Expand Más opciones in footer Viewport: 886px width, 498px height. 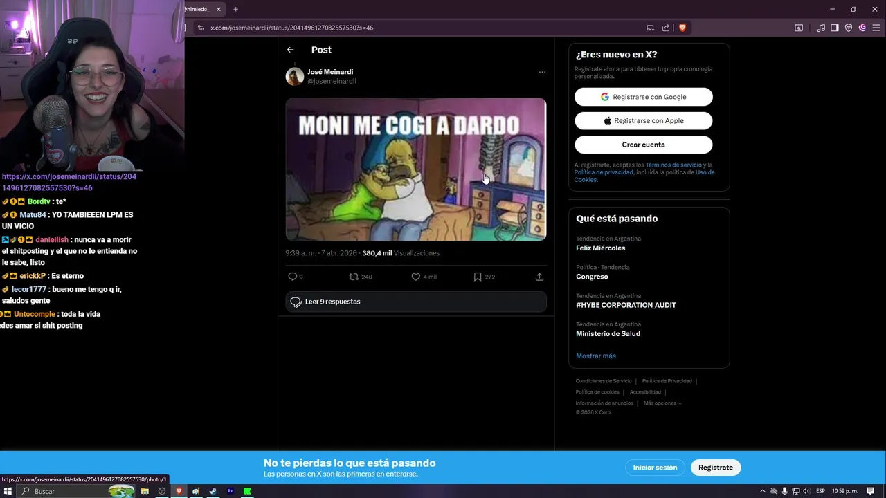[x=662, y=403]
